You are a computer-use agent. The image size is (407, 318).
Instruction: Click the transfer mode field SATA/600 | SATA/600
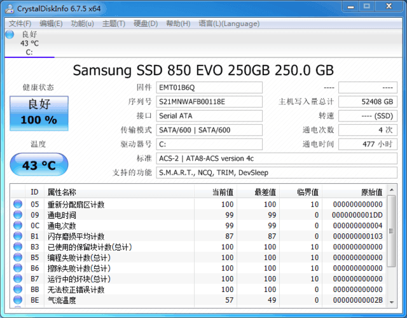pyautogui.click(x=209, y=130)
